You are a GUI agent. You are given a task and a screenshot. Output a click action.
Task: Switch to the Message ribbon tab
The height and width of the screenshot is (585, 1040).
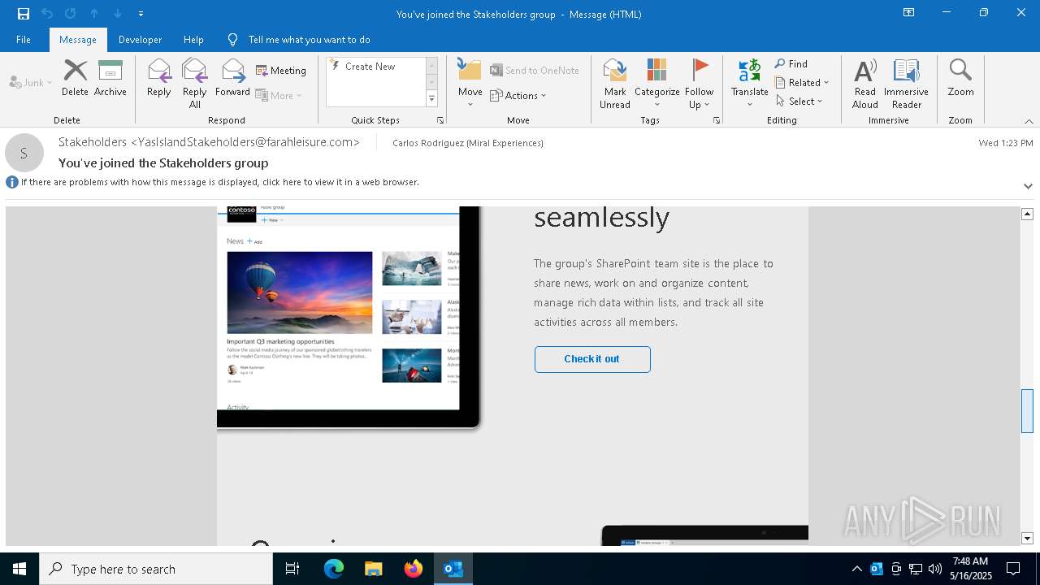[78, 39]
